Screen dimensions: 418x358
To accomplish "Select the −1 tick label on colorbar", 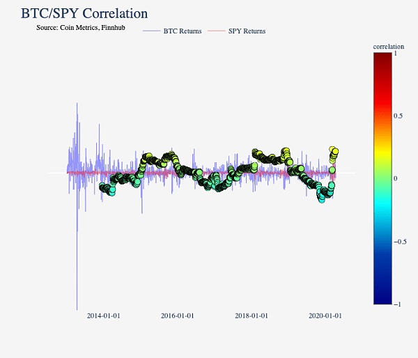I will click(x=398, y=304).
